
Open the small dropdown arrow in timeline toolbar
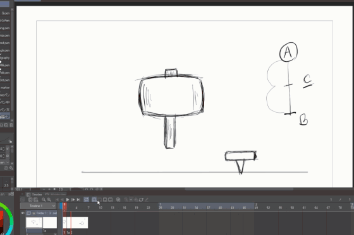click(x=131, y=200)
